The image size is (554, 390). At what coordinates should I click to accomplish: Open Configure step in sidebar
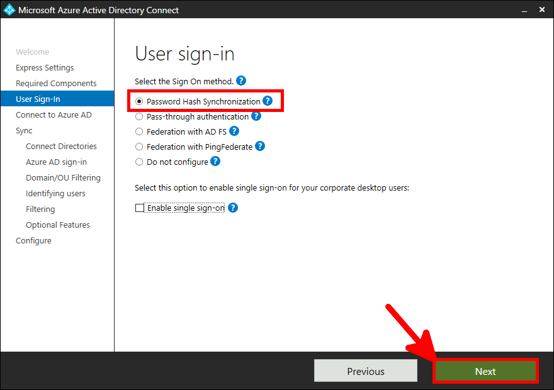[x=33, y=241]
